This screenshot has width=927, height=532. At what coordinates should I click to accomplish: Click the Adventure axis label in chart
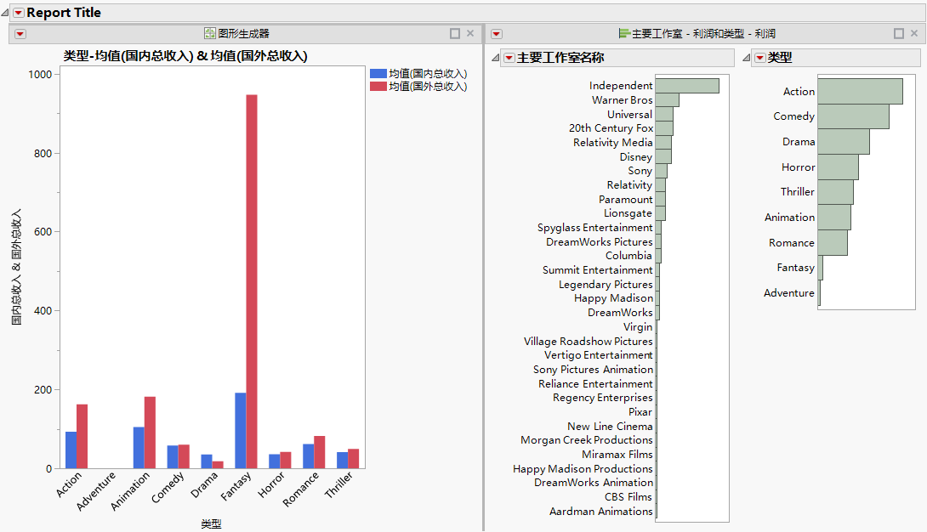(x=96, y=490)
